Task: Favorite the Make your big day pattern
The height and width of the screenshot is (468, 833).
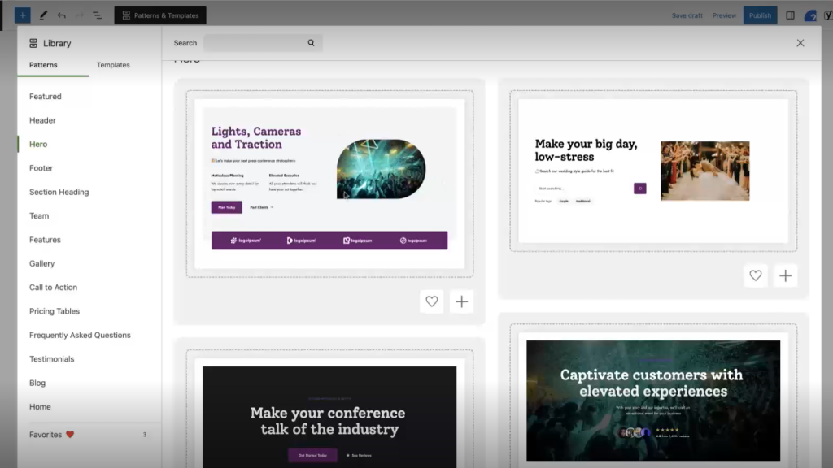Action: tap(756, 275)
